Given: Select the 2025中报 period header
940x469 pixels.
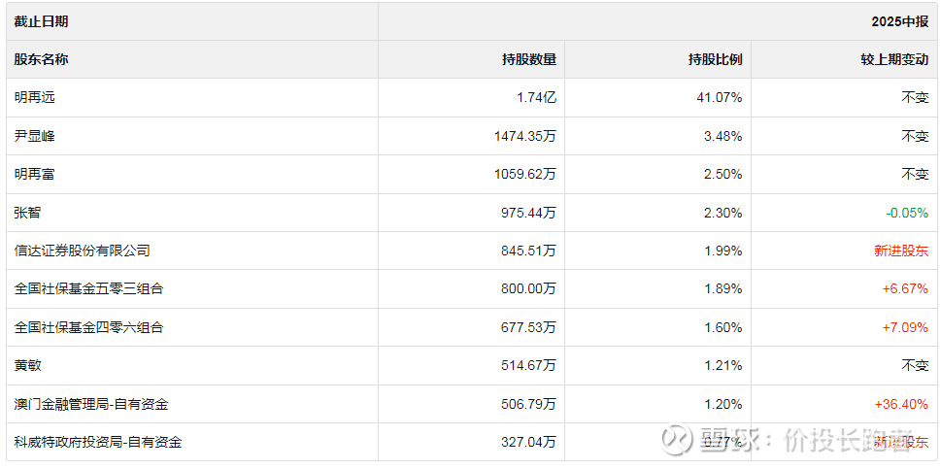Looking at the screenshot, I should tap(900, 21).
